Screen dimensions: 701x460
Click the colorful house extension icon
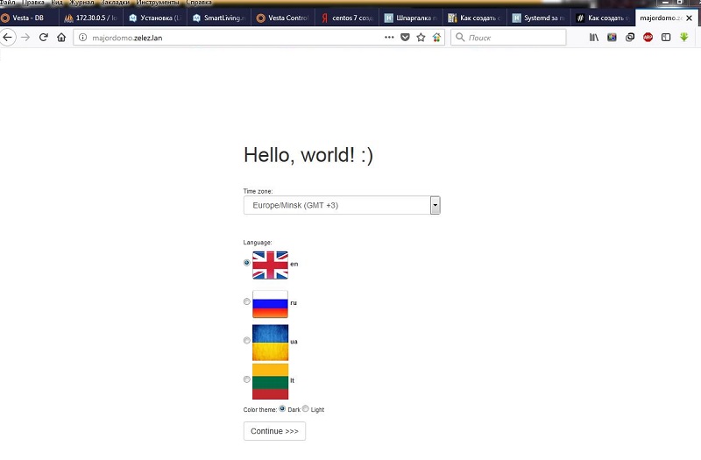(436, 38)
